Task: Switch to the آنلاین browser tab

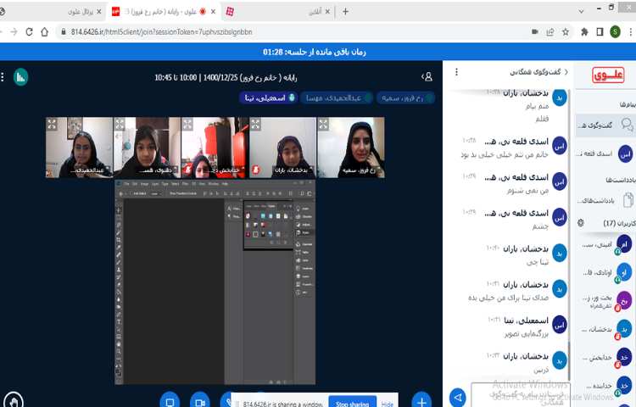Action: click(315, 12)
